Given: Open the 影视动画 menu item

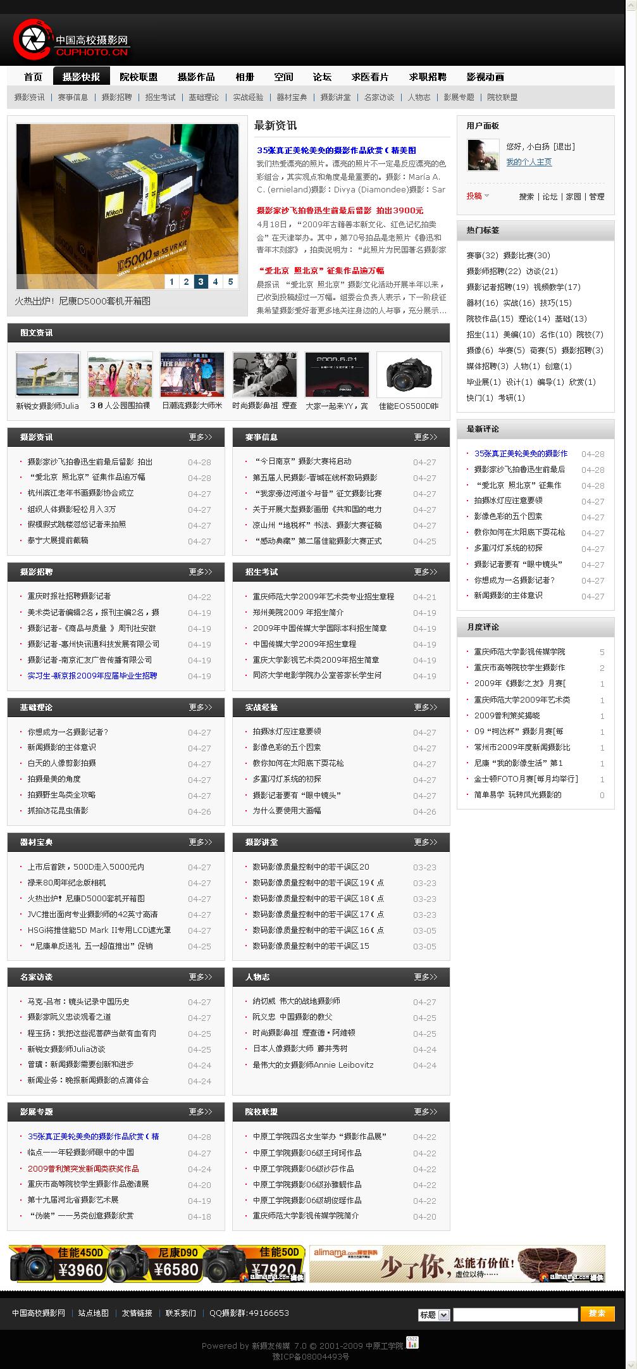Looking at the screenshot, I should coord(485,77).
